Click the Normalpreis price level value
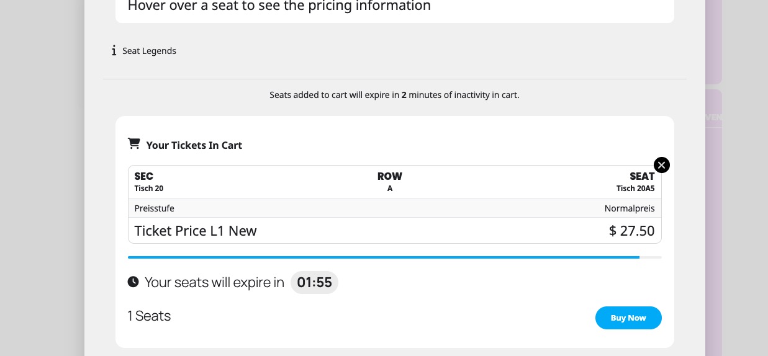The height and width of the screenshot is (356, 768). (629, 208)
